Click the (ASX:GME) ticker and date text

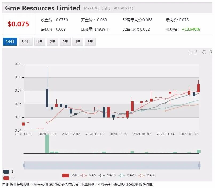[109, 8]
